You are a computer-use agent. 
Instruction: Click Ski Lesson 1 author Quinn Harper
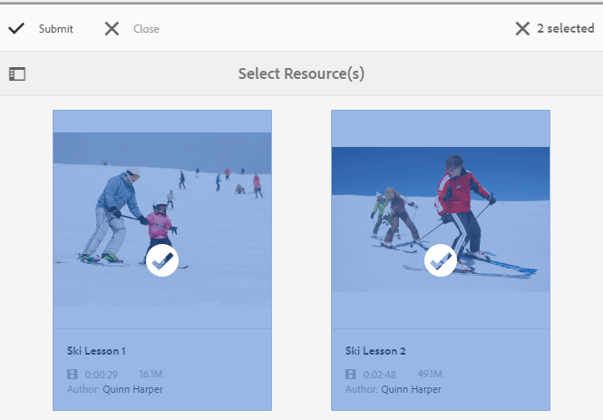pos(132,390)
